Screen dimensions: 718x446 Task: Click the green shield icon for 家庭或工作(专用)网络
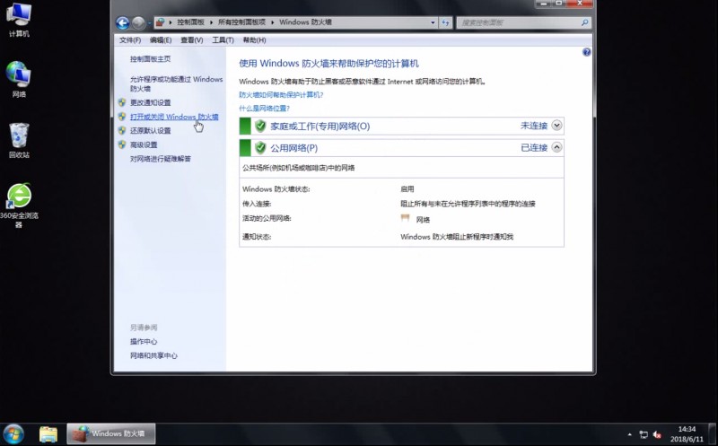[x=260, y=126]
